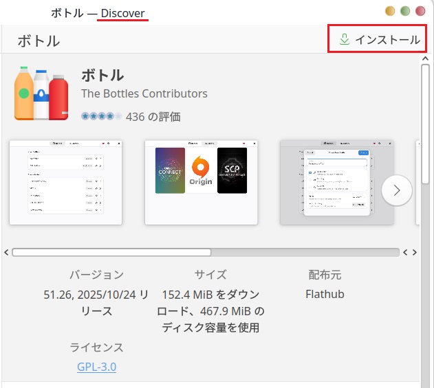Open the third screenshot with dialog
The width and height of the screenshot is (434, 388).
[x=336, y=182]
